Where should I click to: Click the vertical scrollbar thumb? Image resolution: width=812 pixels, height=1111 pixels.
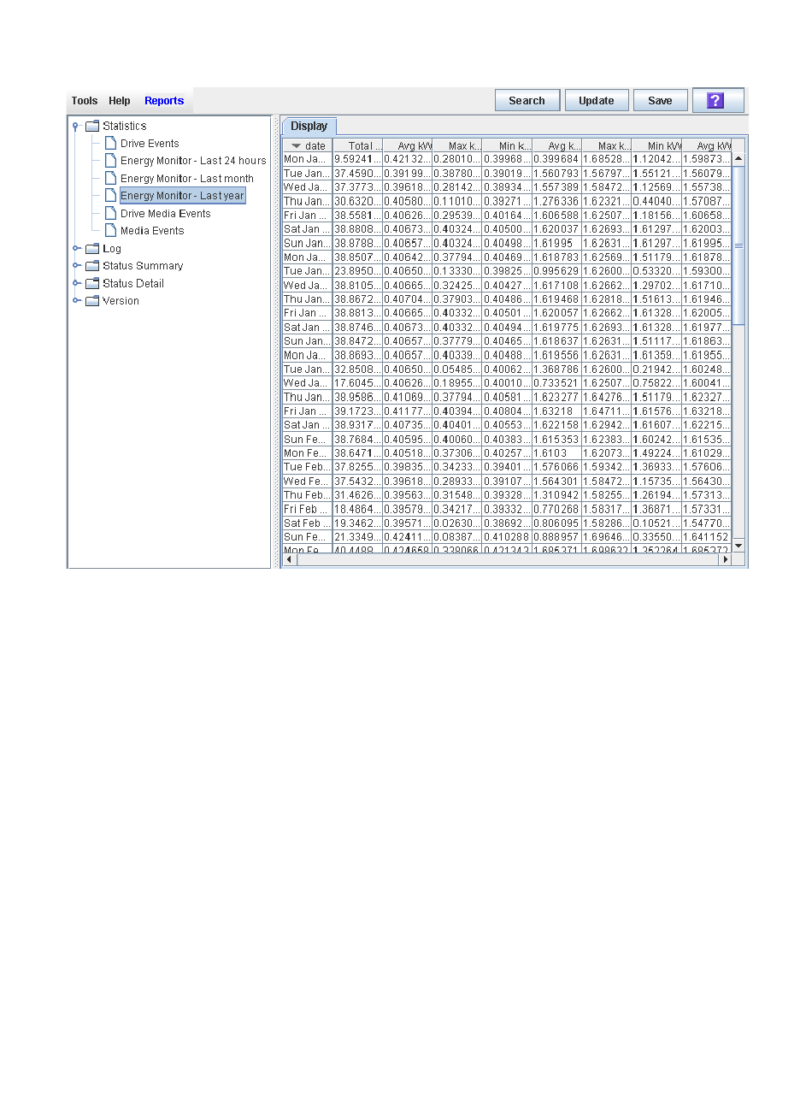(x=738, y=245)
